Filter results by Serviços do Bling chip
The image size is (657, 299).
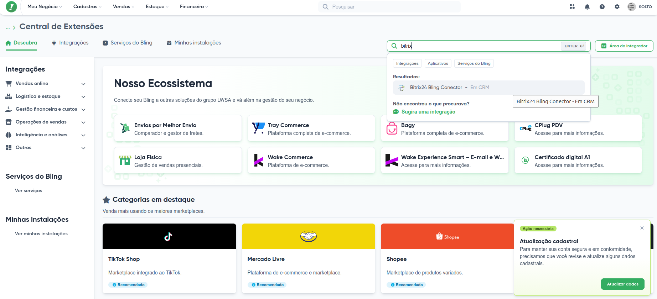pyautogui.click(x=474, y=63)
